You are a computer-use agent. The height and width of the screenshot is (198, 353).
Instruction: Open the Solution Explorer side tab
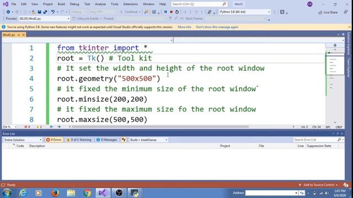[x=349, y=43]
